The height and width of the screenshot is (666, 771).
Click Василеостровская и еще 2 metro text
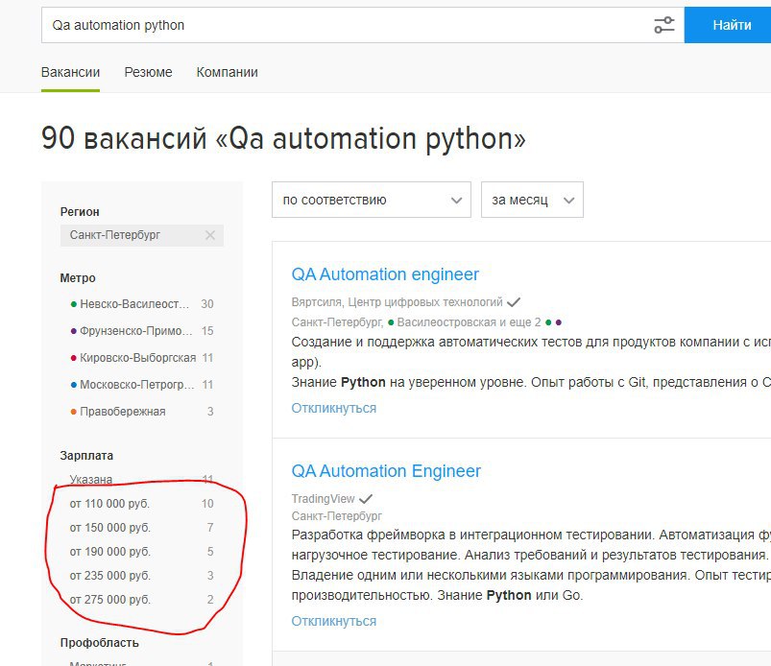coord(469,322)
